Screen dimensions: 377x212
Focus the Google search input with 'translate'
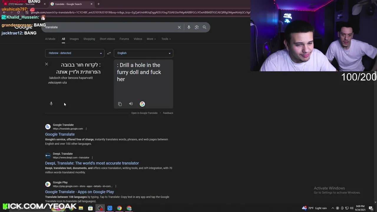click(110, 27)
